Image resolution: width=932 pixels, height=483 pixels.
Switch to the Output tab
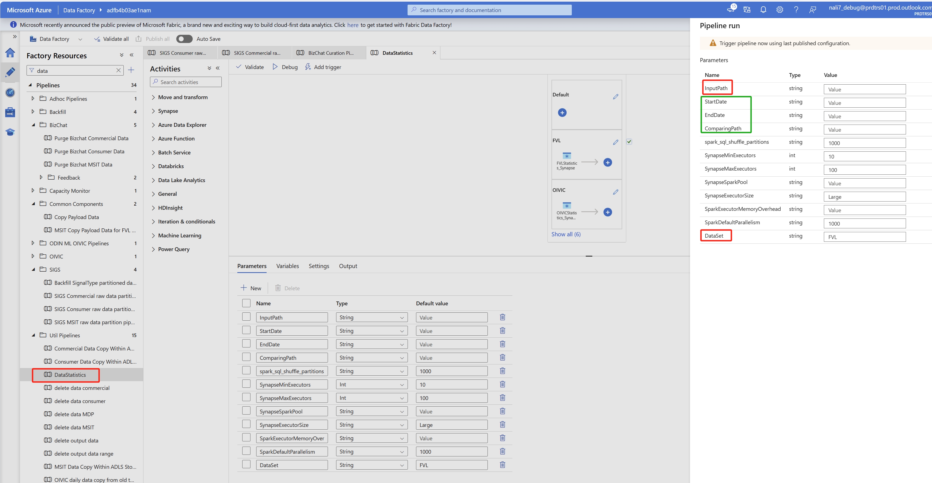point(348,266)
